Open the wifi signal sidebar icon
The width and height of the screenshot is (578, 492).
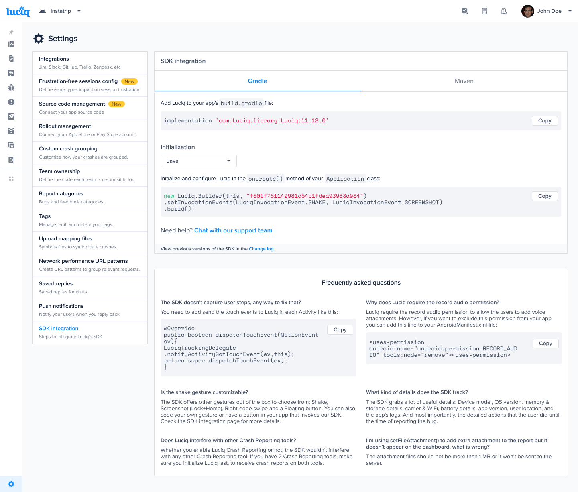tap(11, 131)
